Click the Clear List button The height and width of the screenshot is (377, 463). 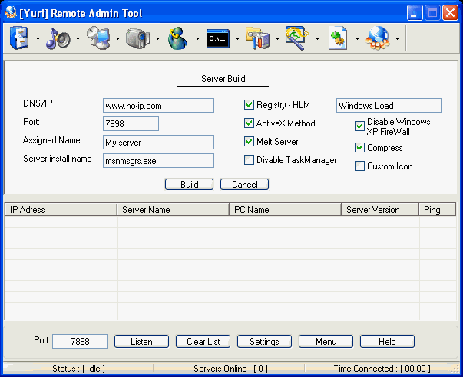coord(203,341)
